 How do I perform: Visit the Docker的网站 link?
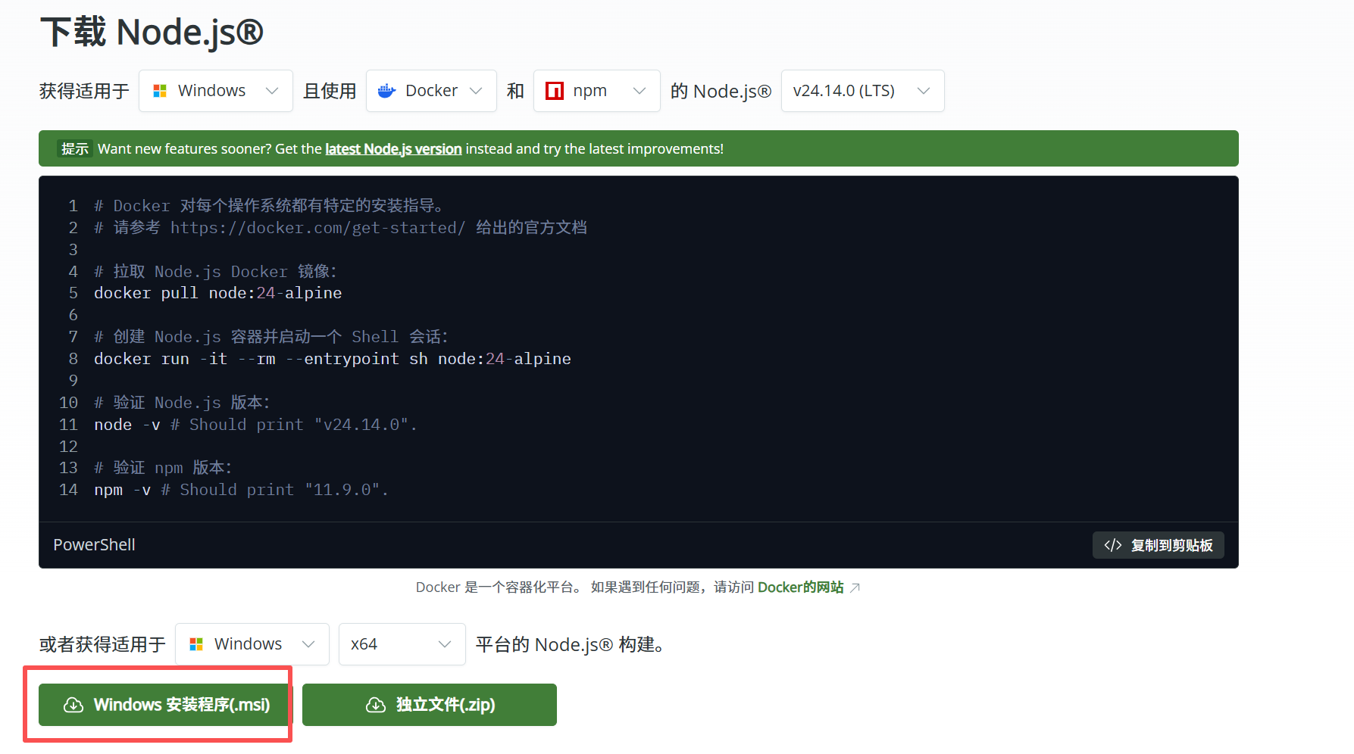coord(800,587)
